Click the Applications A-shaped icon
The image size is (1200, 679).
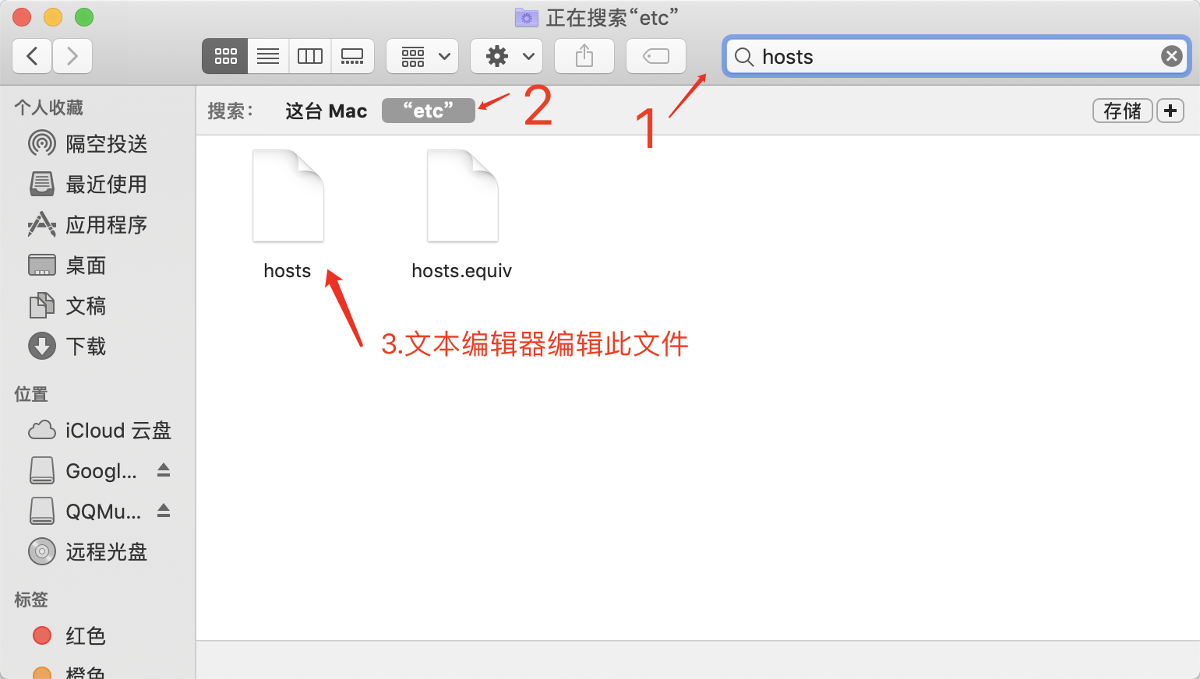tap(42, 224)
